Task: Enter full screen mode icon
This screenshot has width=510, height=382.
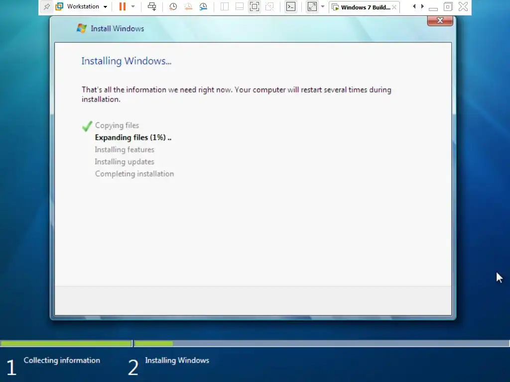Action: pyautogui.click(x=255, y=6)
